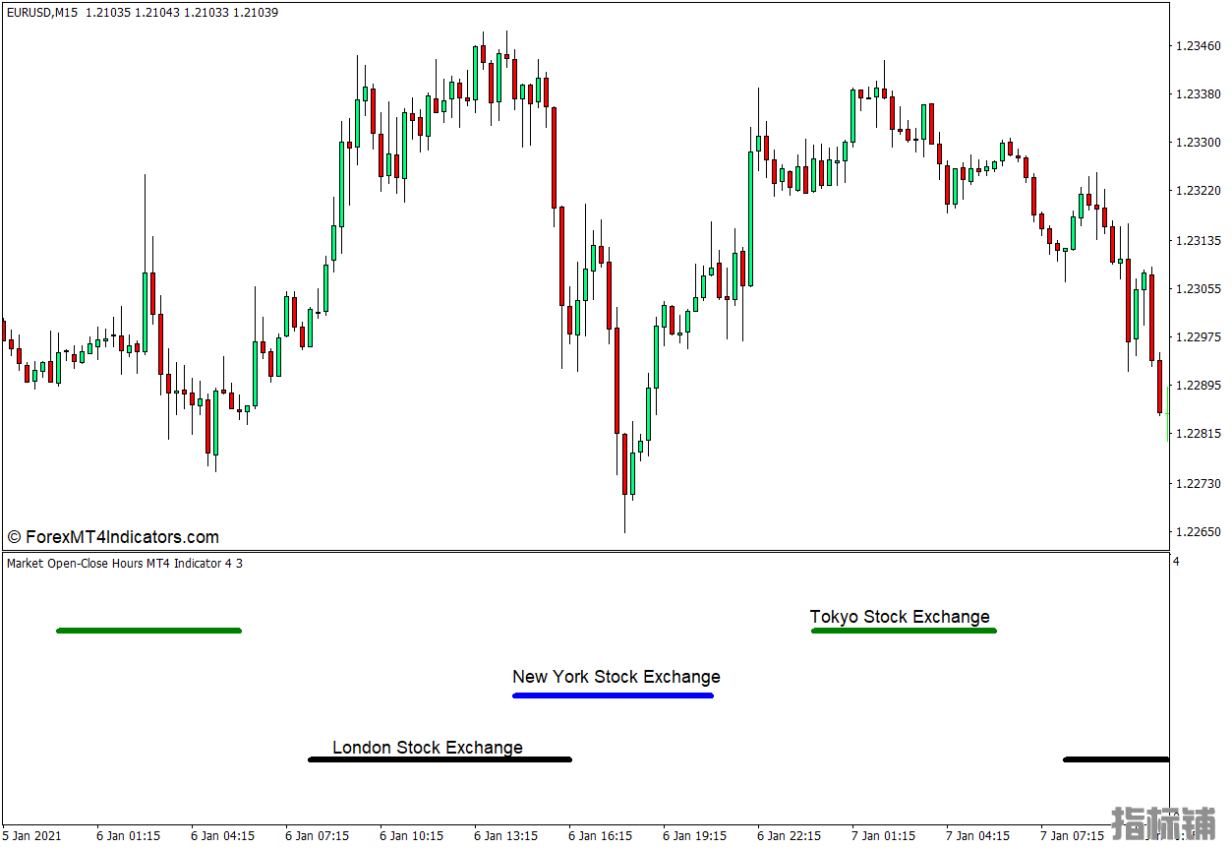Open the ForexMT4Indicators.com copyright link
This screenshot has height=848, width=1232.
coord(113,537)
